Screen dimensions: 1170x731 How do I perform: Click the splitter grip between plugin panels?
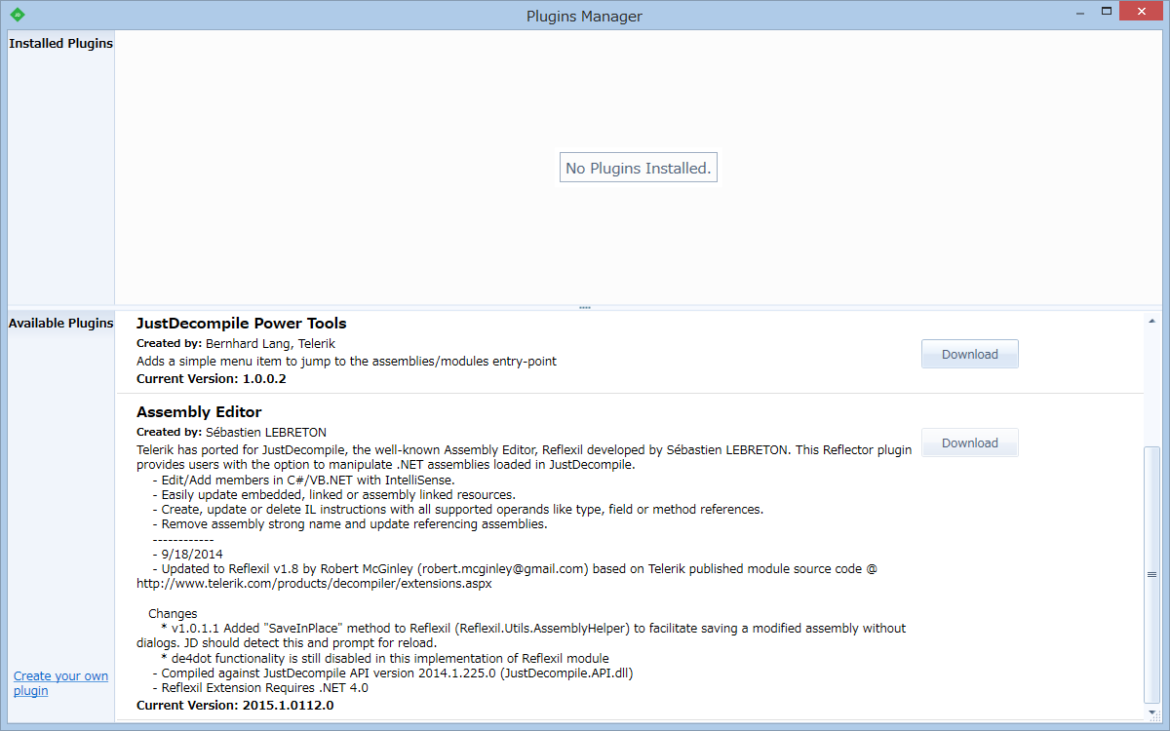(585, 307)
